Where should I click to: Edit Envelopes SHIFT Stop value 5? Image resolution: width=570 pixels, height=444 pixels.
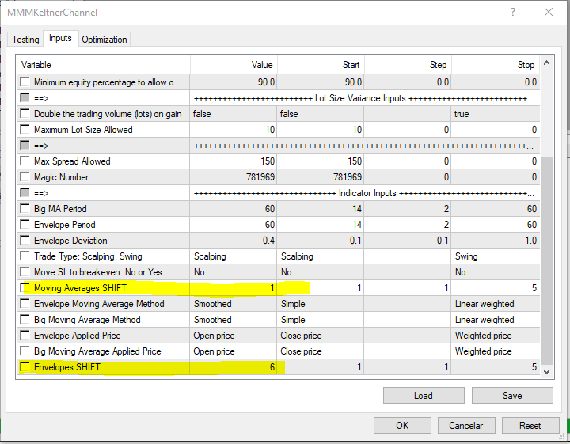[496, 367]
